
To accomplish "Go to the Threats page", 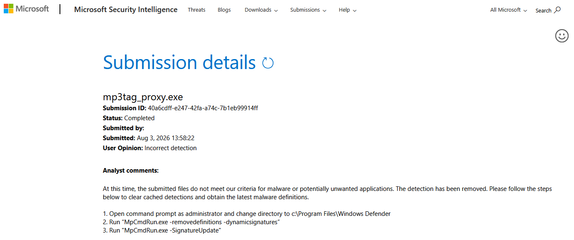I will [x=196, y=10].
